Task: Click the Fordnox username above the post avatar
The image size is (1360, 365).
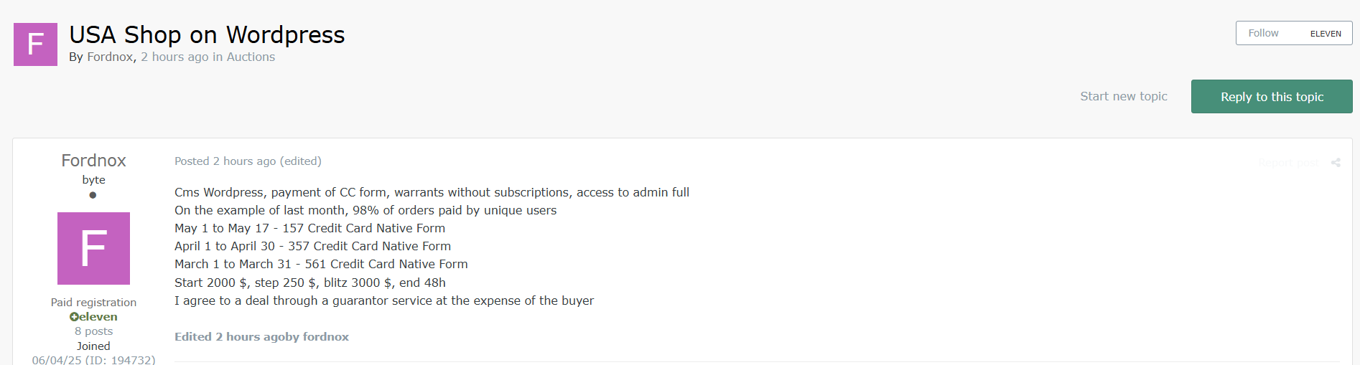Action: click(93, 161)
